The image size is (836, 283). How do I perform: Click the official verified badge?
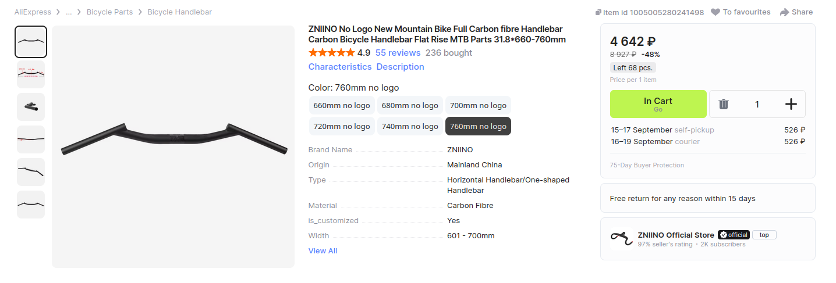click(734, 235)
